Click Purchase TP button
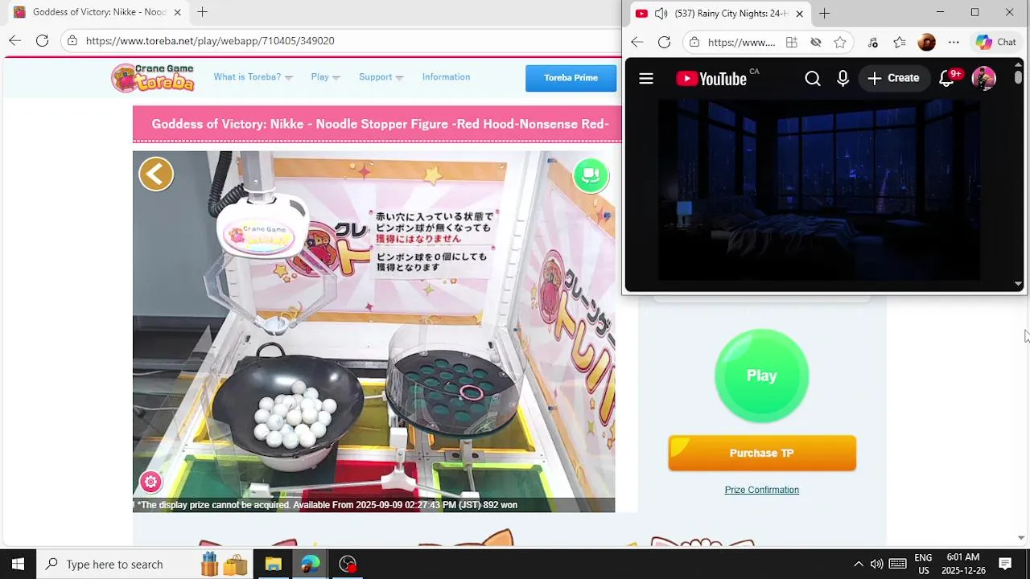The width and height of the screenshot is (1030, 579). 761,453
